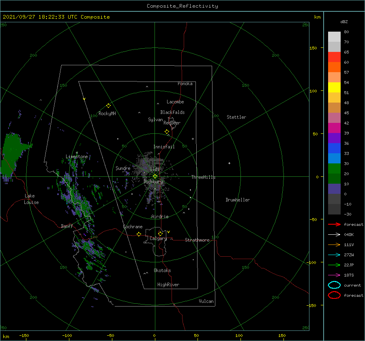This screenshot has height=341, width=365.
Task: Click the yellow radar-site diamond at map center
Action: [x=155, y=176]
